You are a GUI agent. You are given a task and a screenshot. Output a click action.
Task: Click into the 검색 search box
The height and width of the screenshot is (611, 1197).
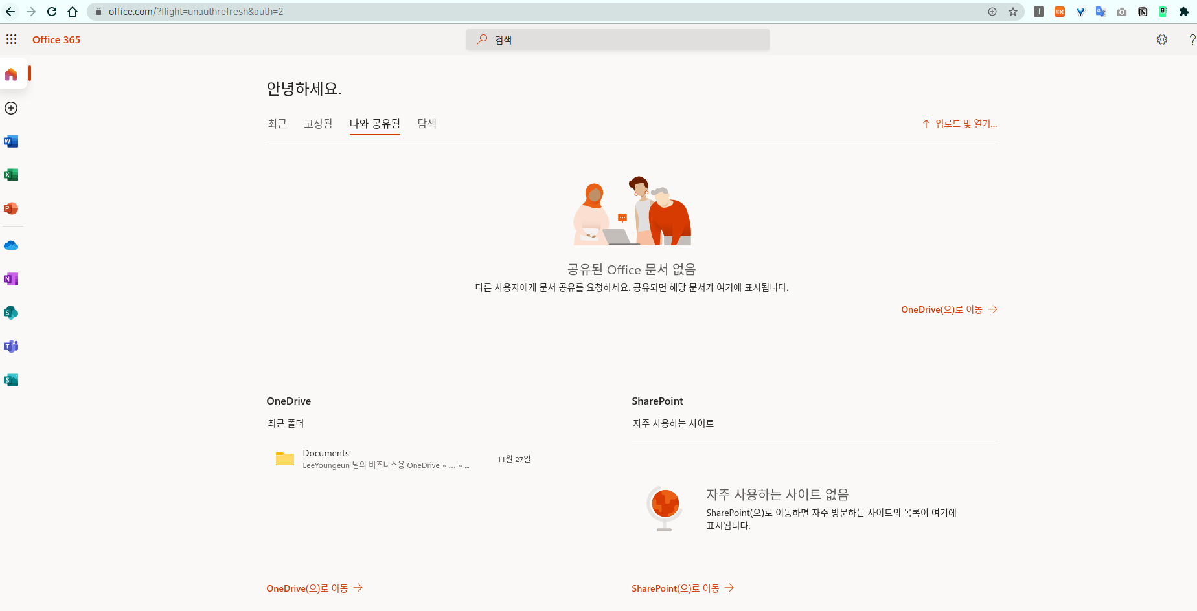point(618,39)
